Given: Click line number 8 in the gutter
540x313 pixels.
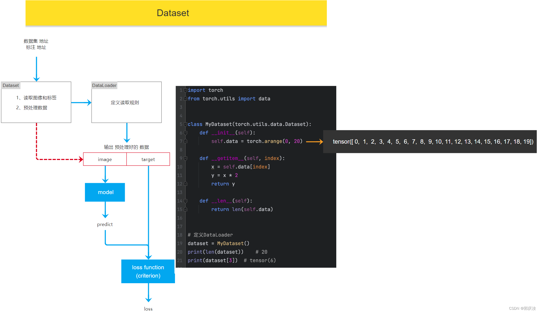Looking at the screenshot, I should pos(181,150).
